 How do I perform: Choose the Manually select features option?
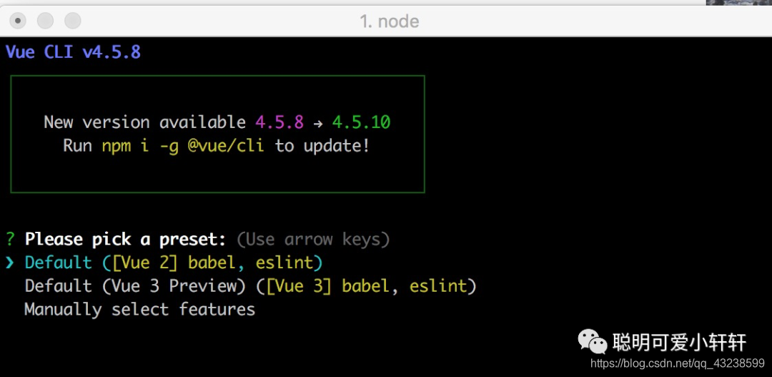coord(140,310)
